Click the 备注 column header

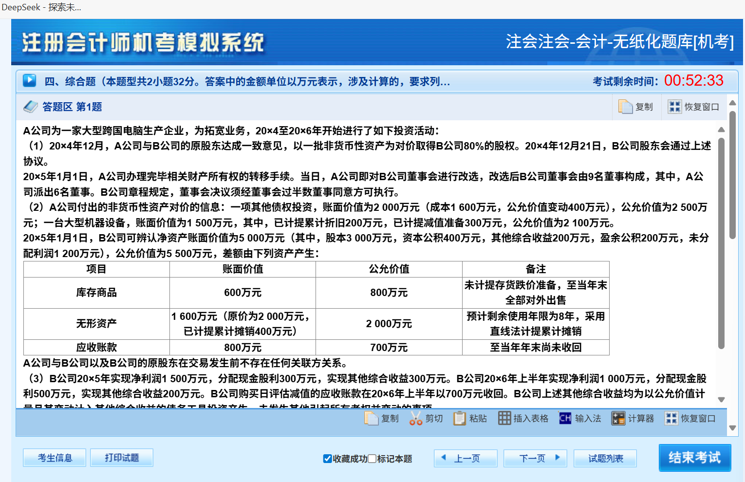[536, 269]
